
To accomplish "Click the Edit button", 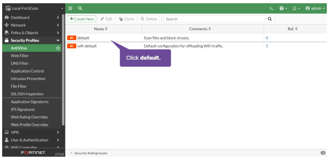I will (x=106, y=19).
